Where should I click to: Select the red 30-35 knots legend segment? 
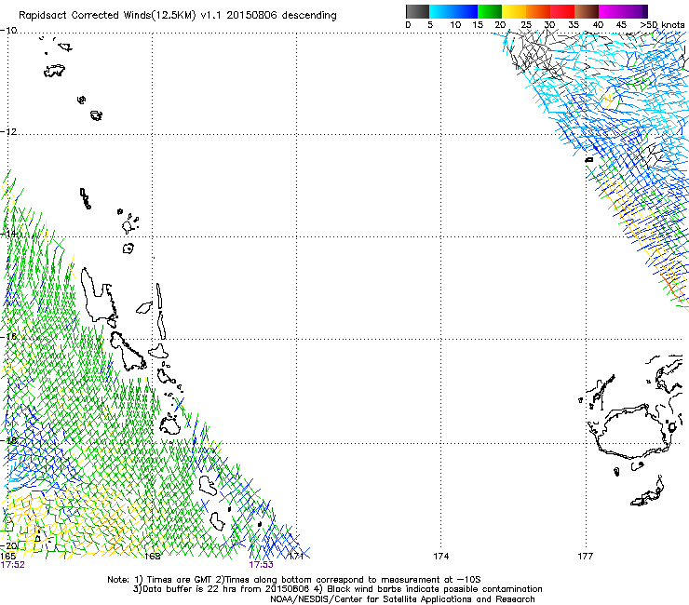pos(562,11)
